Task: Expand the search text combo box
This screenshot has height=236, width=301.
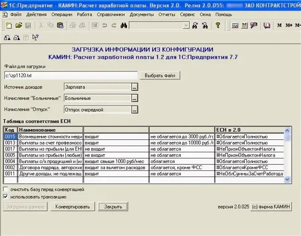Action: (x=186, y=25)
